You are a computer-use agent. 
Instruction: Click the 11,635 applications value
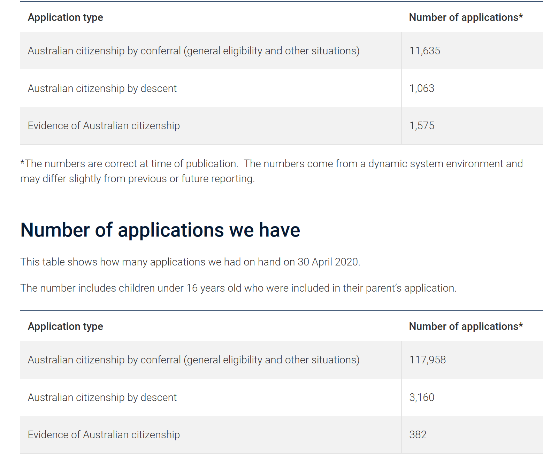click(424, 51)
